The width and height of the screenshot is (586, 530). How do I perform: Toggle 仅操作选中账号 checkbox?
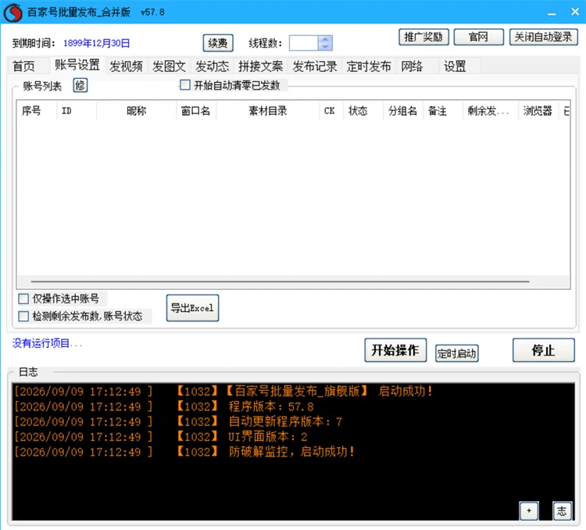tap(23, 299)
